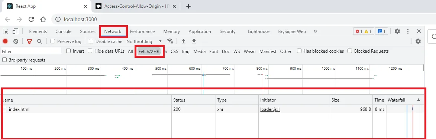Open the Application tab

point(200,32)
